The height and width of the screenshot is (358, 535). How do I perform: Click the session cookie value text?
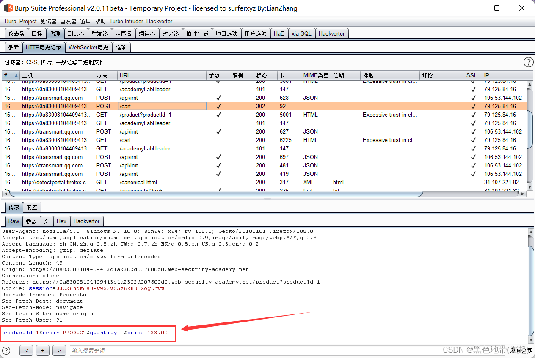[x=110, y=288]
